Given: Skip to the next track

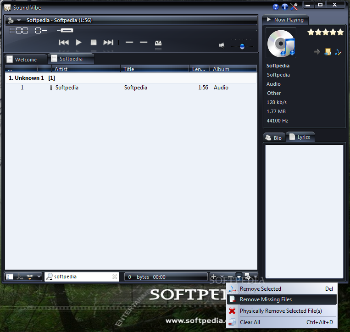Looking at the screenshot, I should coord(108,42).
